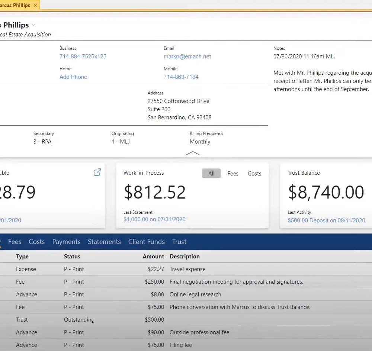The image size is (372, 351).
Task: Show only Fees in Work-in-Process
Action: coord(233,174)
